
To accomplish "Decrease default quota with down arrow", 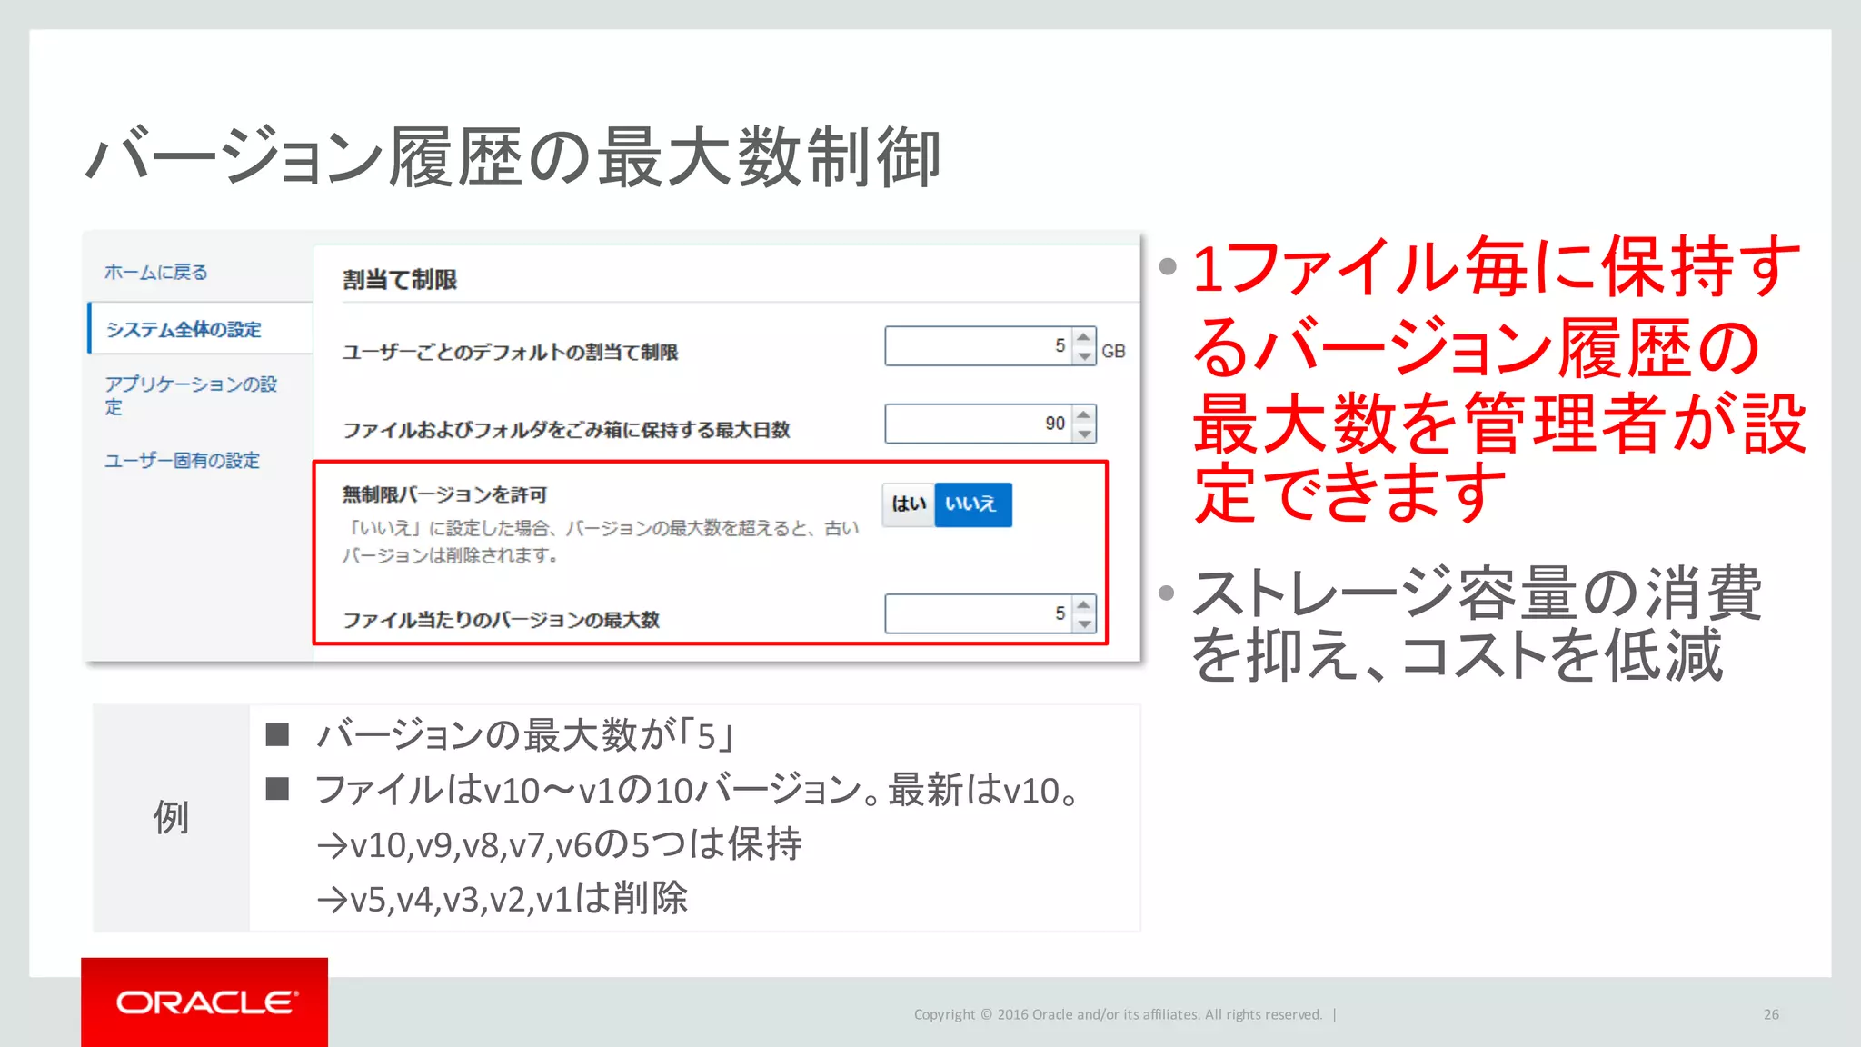I will [x=1084, y=356].
